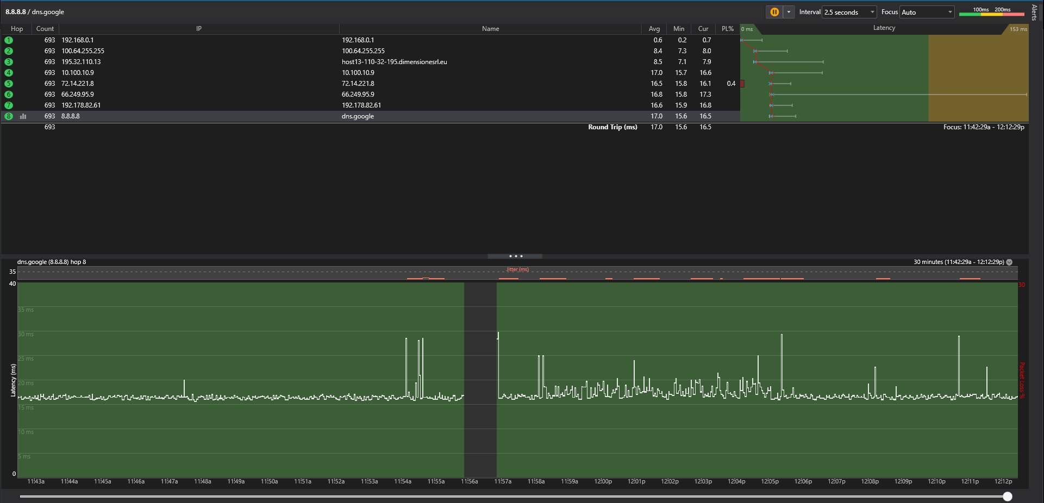Pause the trace with the orange pause button

pyautogui.click(x=774, y=12)
